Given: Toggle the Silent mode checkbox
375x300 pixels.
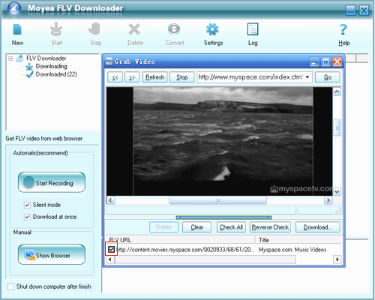Looking at the screenshot, I should pos(27,205).
